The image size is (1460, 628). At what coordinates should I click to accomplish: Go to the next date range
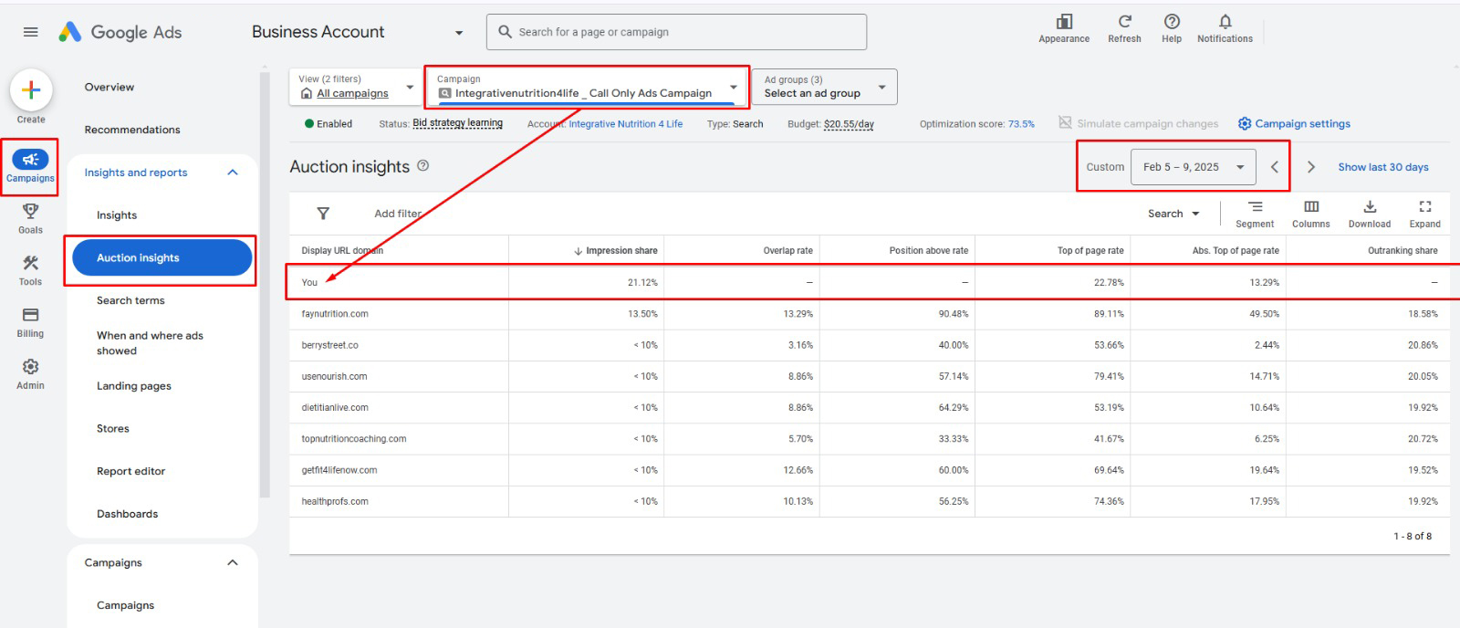point(1311,167)
